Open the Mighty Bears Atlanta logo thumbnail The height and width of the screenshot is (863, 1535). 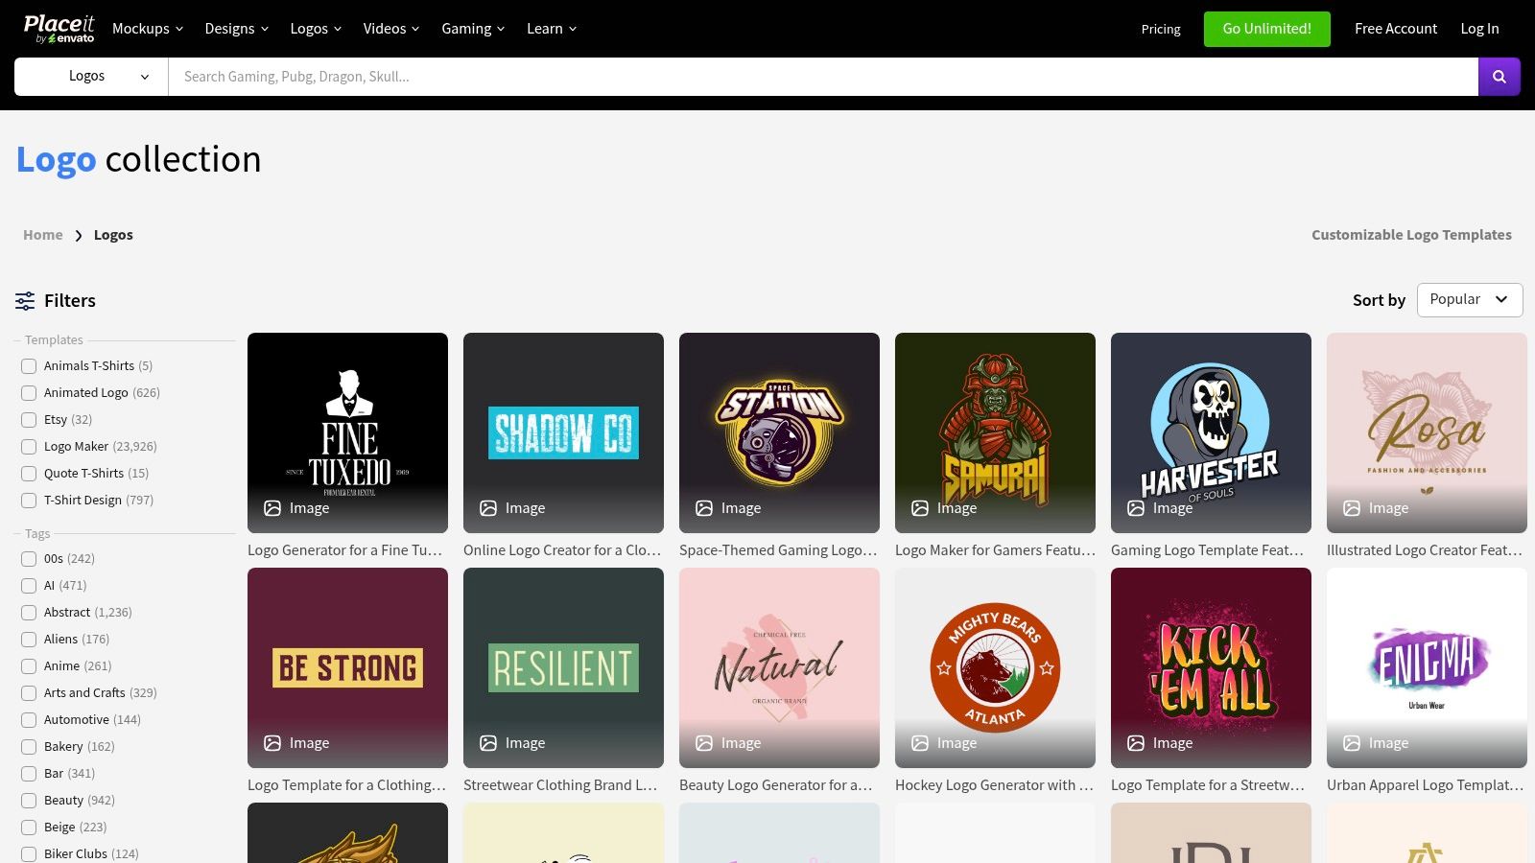[995, 667]
